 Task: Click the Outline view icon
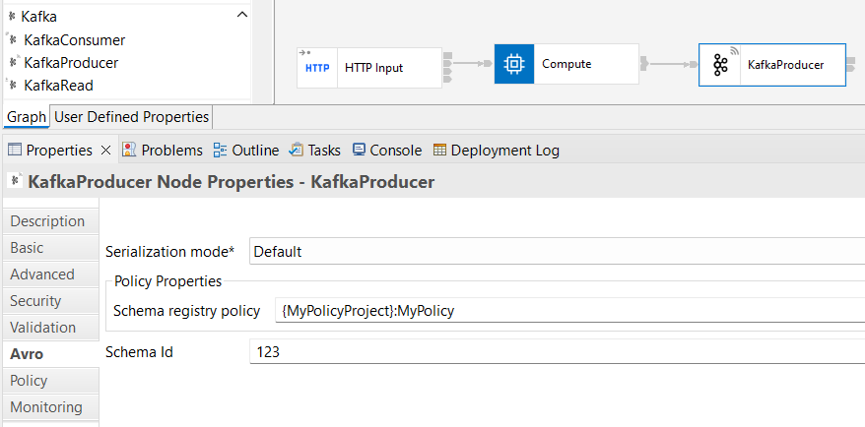[x=220, y=150]
